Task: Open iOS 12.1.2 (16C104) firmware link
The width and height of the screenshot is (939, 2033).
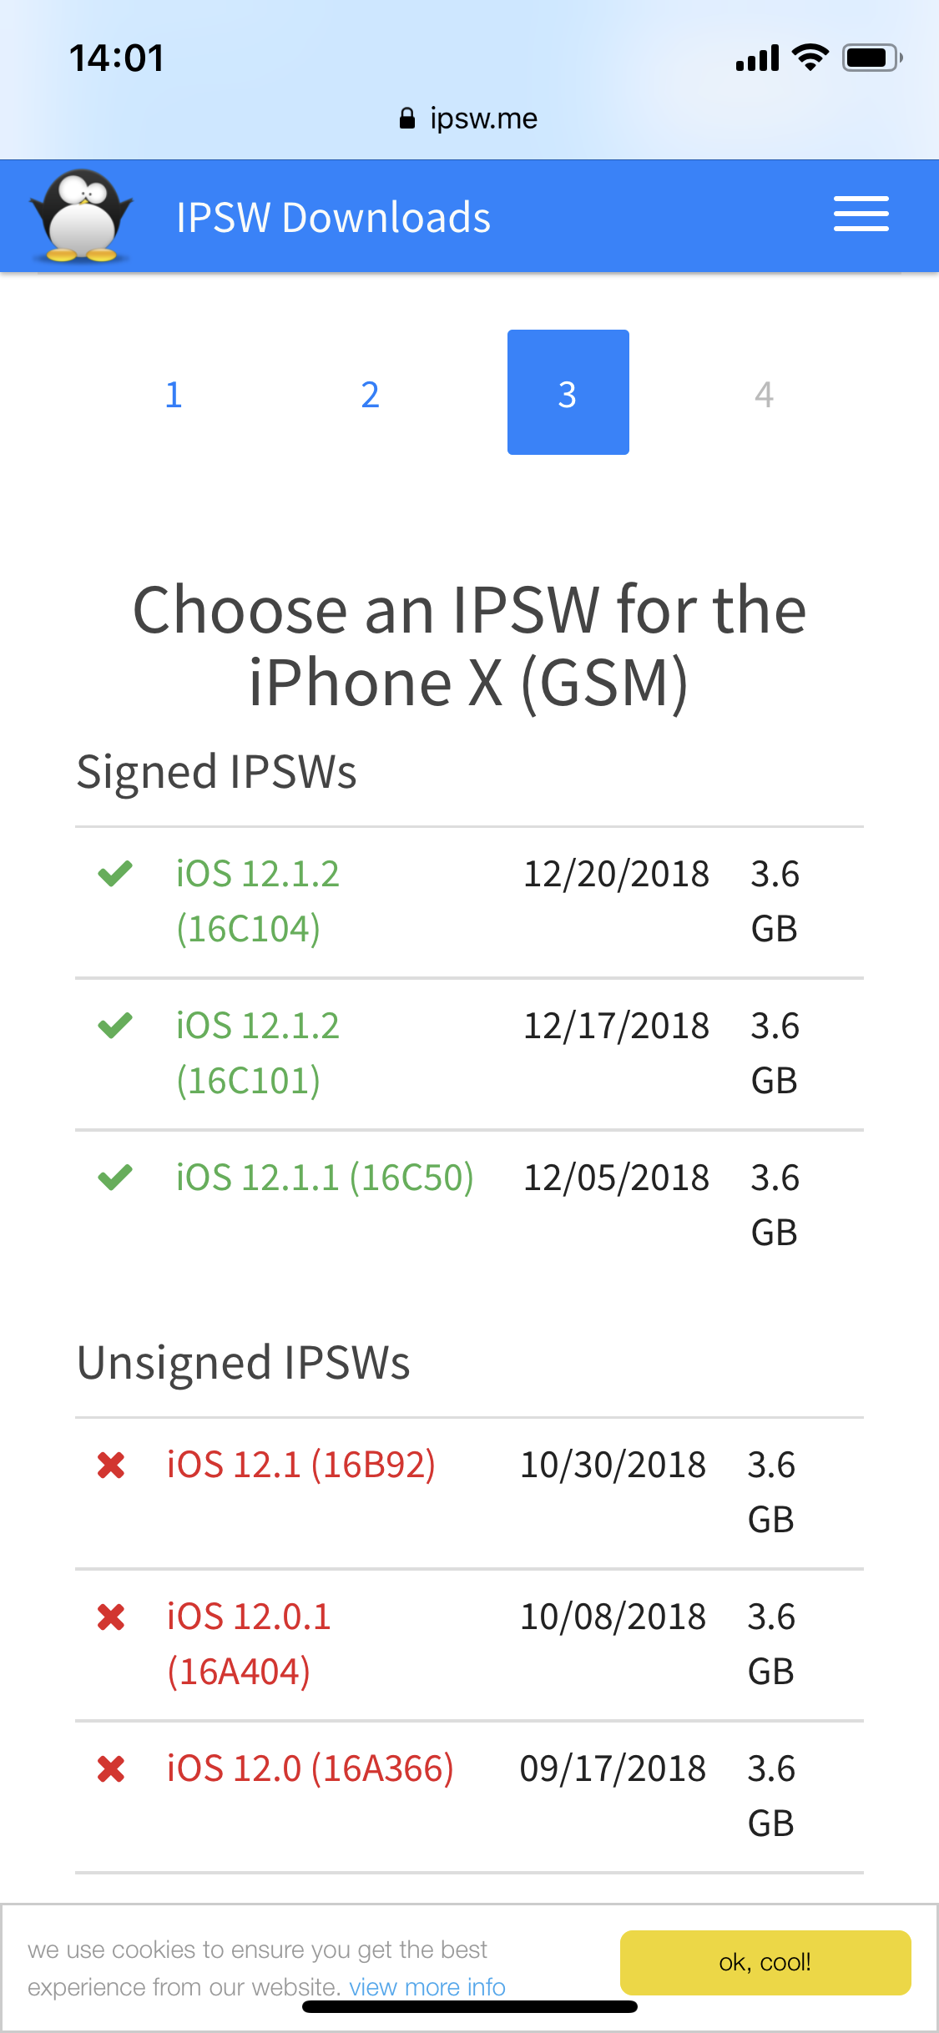Action: pyautogui.click(x=258, y=901)
